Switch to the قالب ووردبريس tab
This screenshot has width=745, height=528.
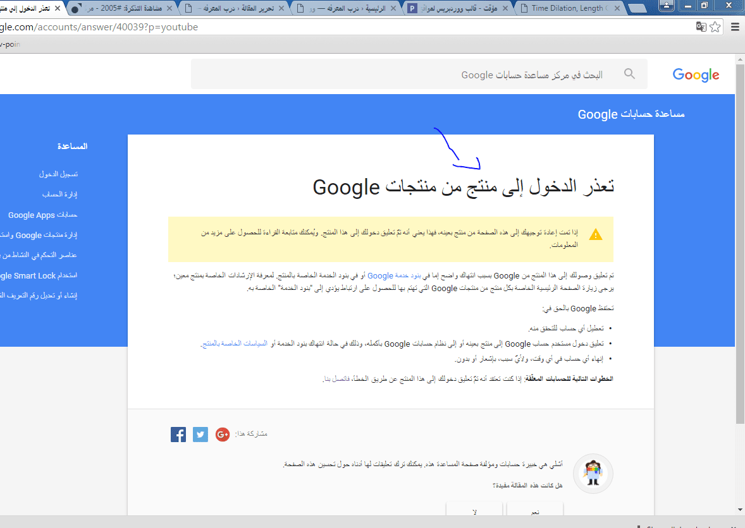[459, 8]
